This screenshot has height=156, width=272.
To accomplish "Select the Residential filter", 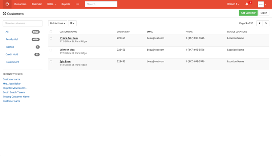I will (x=12, y=39).
